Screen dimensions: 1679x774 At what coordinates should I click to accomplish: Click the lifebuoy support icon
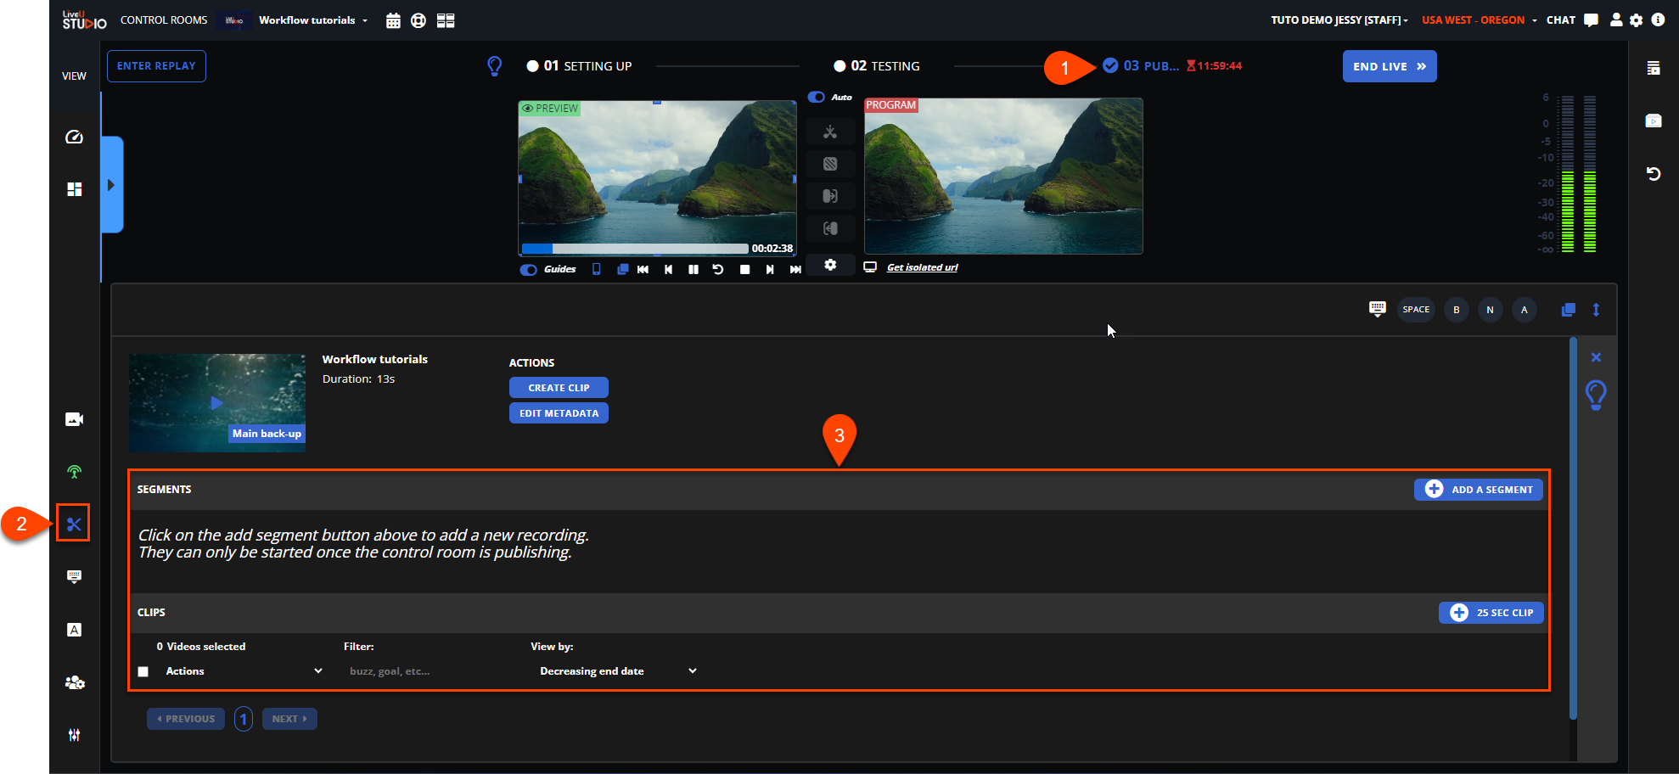(418, 20)
